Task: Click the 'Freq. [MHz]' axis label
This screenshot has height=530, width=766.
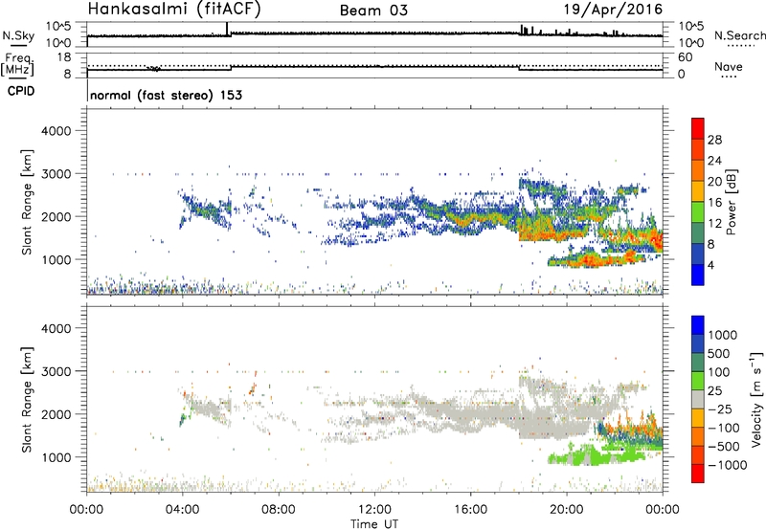Action: tap(18, 65)
